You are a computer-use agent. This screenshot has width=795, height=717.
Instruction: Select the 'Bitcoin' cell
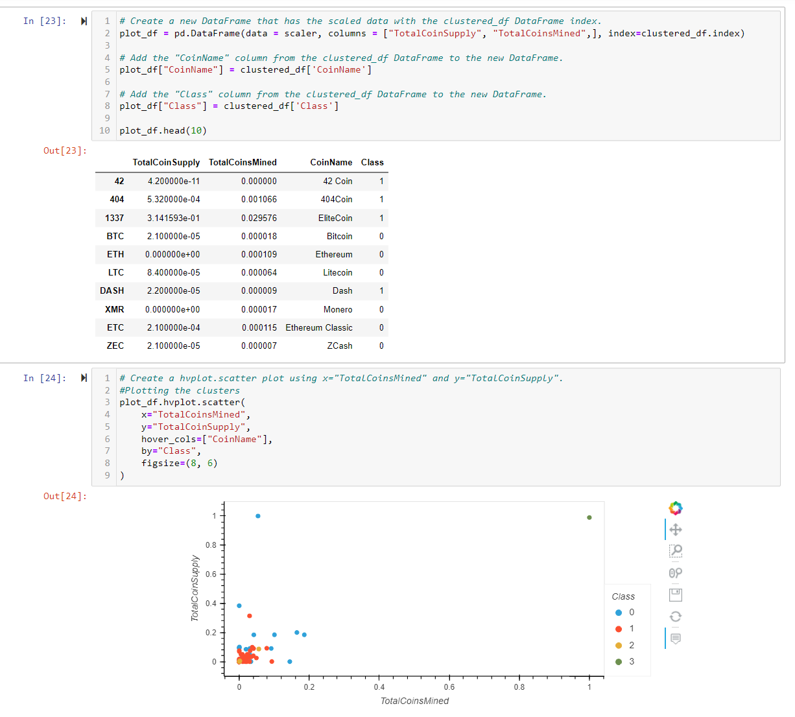click(x=340, y=237)
